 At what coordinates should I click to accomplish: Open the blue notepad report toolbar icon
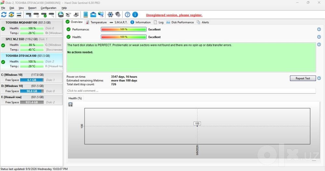[x=85, y=15]
